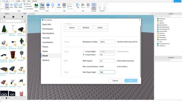Screen dimensions: 182x102
Task: Open Toolbox search filter options
Action: coord(25,21)
